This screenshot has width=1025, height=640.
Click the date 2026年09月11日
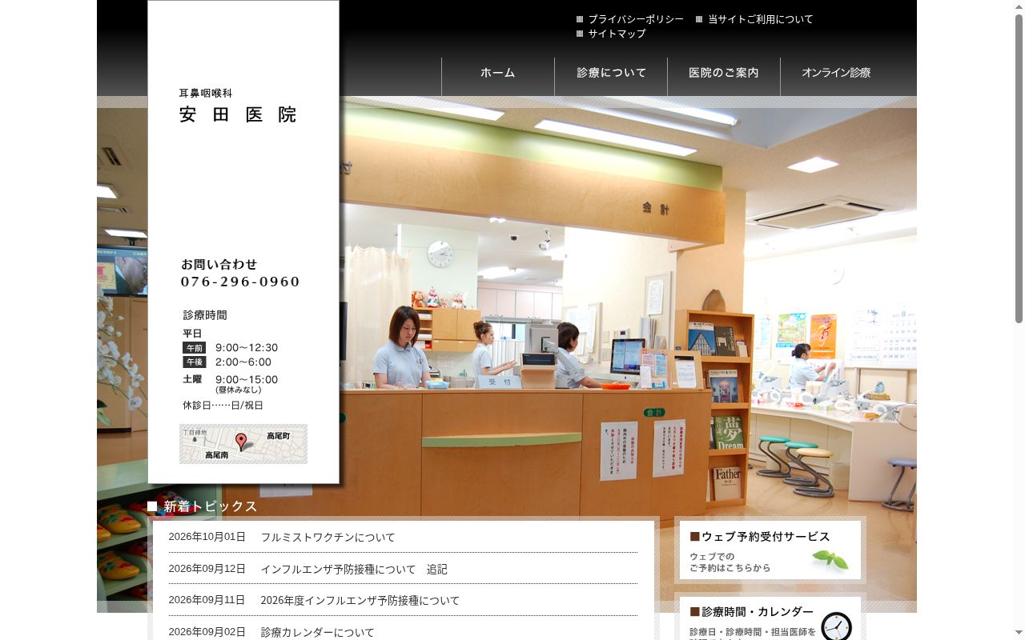click(x=207, y=600)
